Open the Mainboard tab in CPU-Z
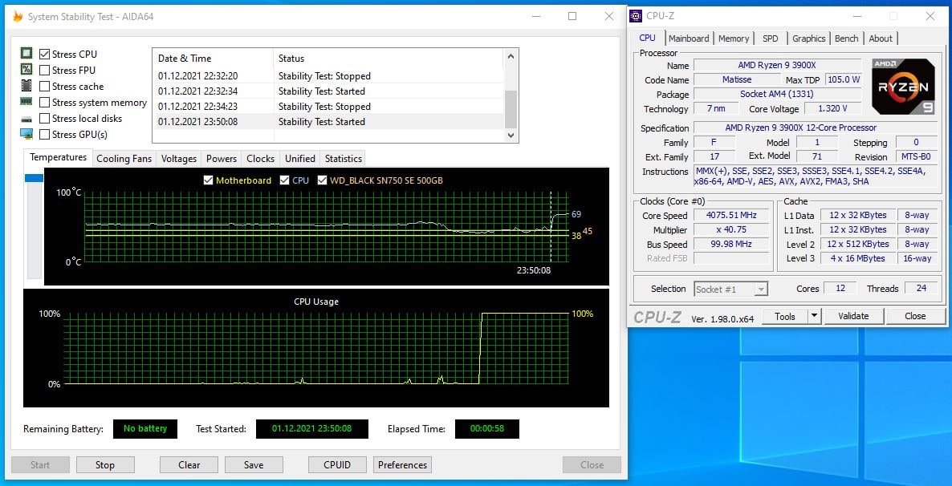 pos(689,38)
